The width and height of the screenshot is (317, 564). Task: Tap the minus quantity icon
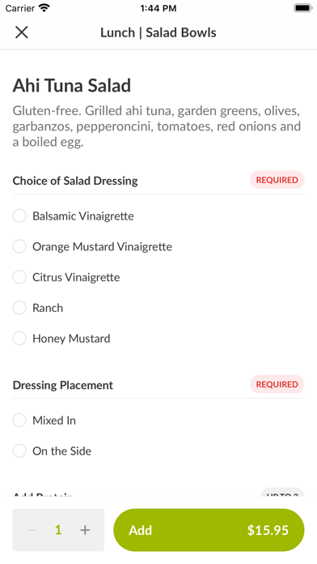pyautogui.click(x=32, y=530)
